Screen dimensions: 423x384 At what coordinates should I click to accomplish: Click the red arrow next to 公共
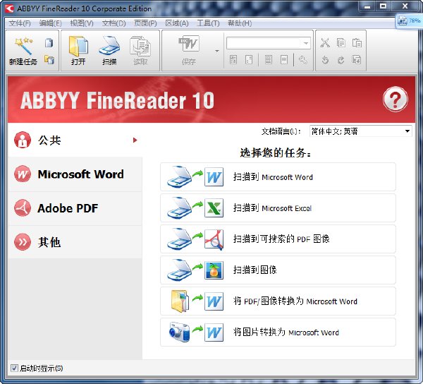(135, 140)
